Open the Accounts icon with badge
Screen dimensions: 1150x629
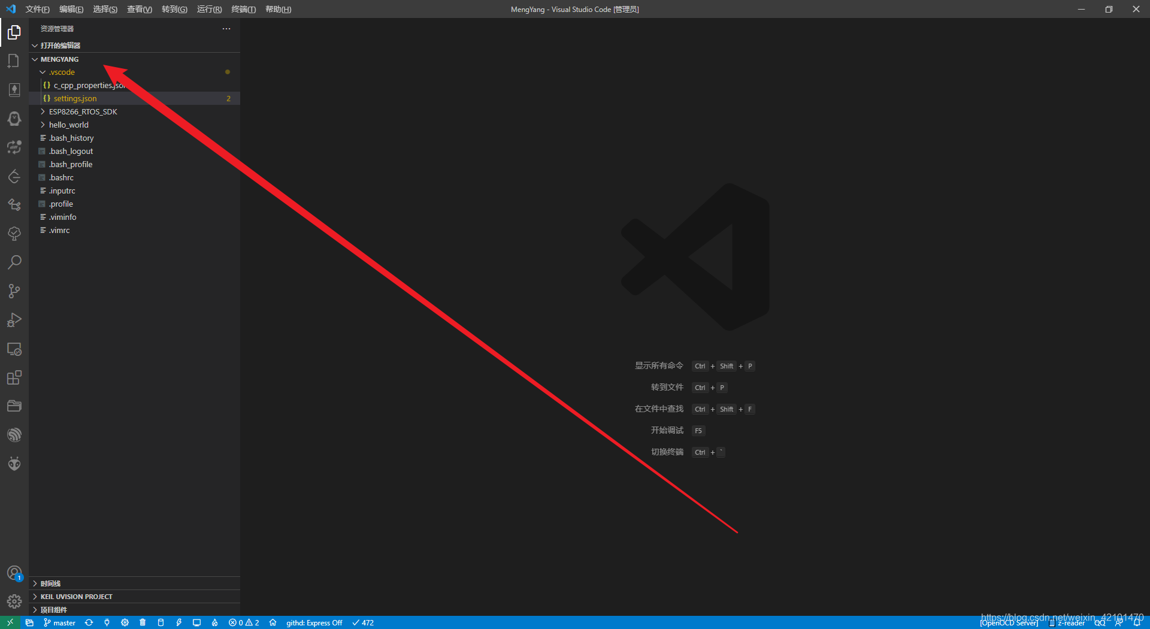pyautogui.click(x=14, y=573)
